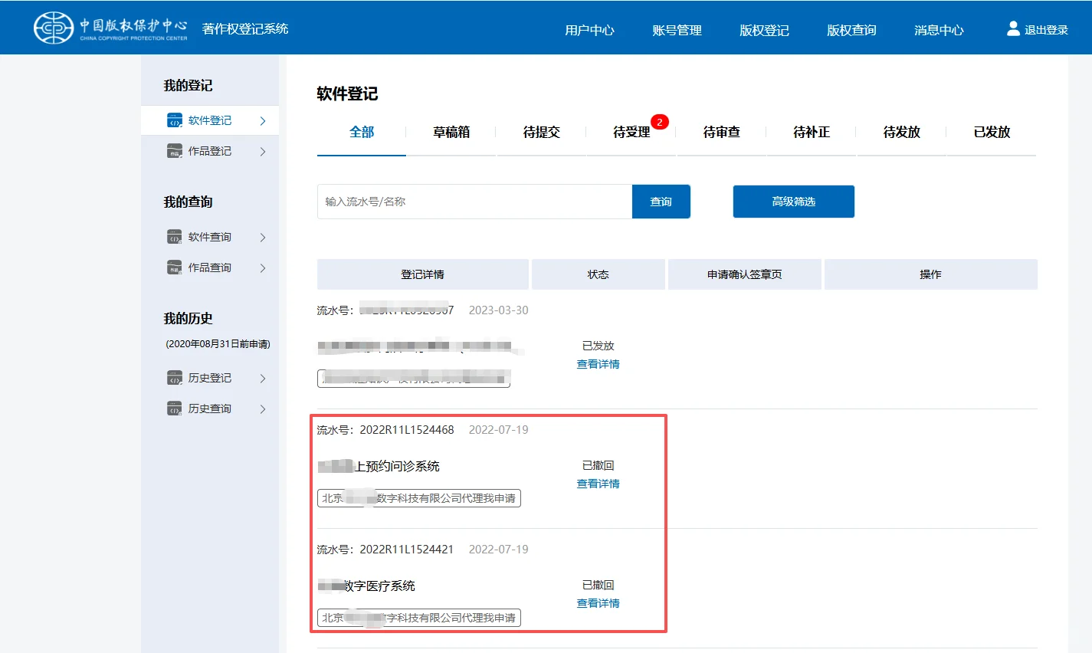Open 用户中心 in the top menu

coord(590,31)
